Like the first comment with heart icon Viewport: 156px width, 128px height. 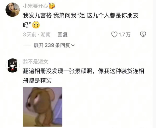[x=114, y=34]
